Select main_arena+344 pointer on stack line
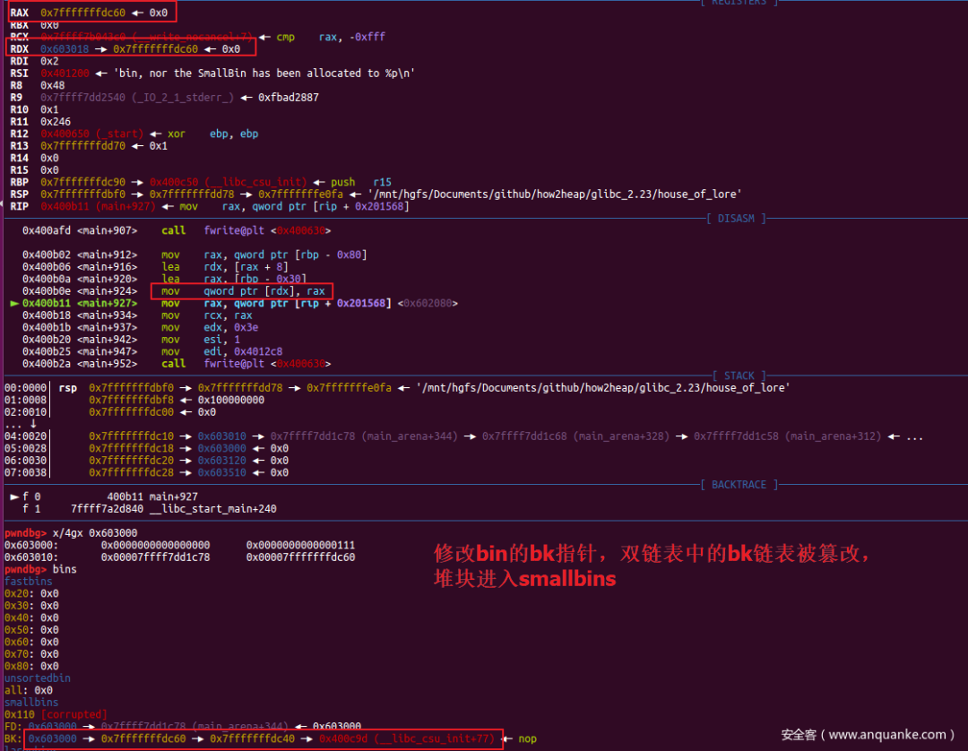This screenshot has width=968, height=751. click(x=364, y=436)
